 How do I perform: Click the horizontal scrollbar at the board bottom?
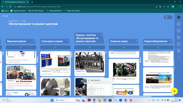(116, 96)
